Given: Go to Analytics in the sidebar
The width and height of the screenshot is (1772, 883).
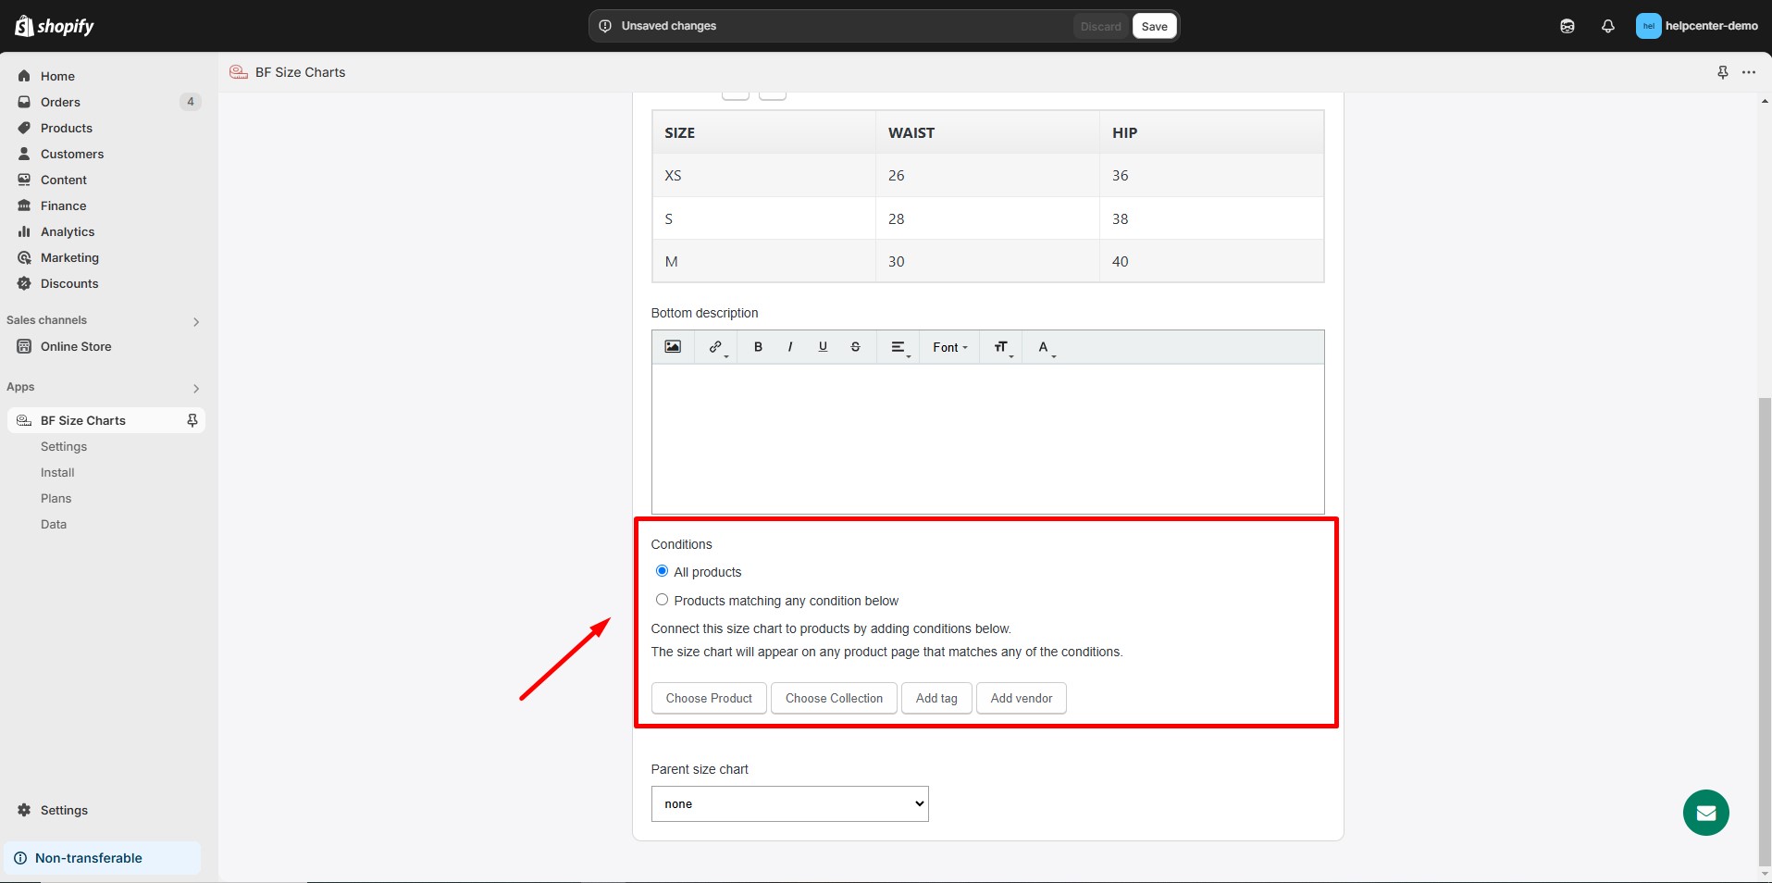Looking at the screenshot, I should 68,231.
